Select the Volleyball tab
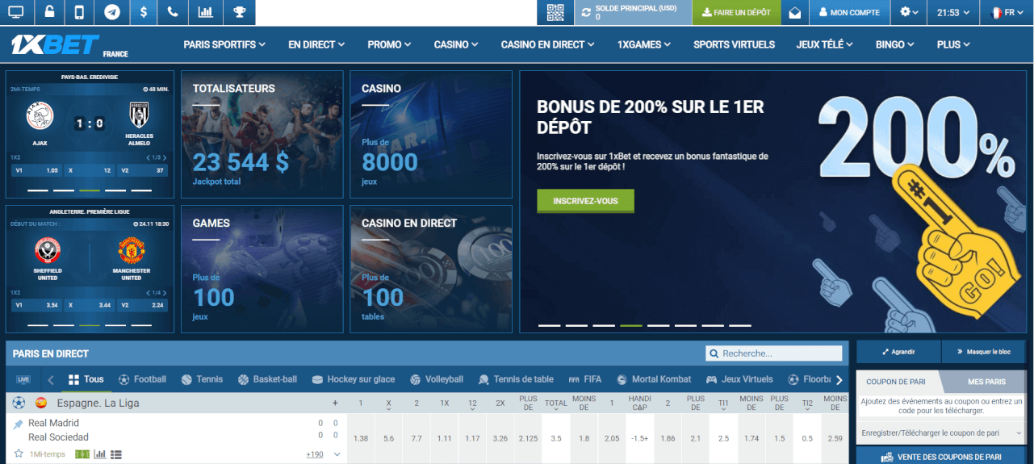1034x464 pixels. tap(436, 379)
